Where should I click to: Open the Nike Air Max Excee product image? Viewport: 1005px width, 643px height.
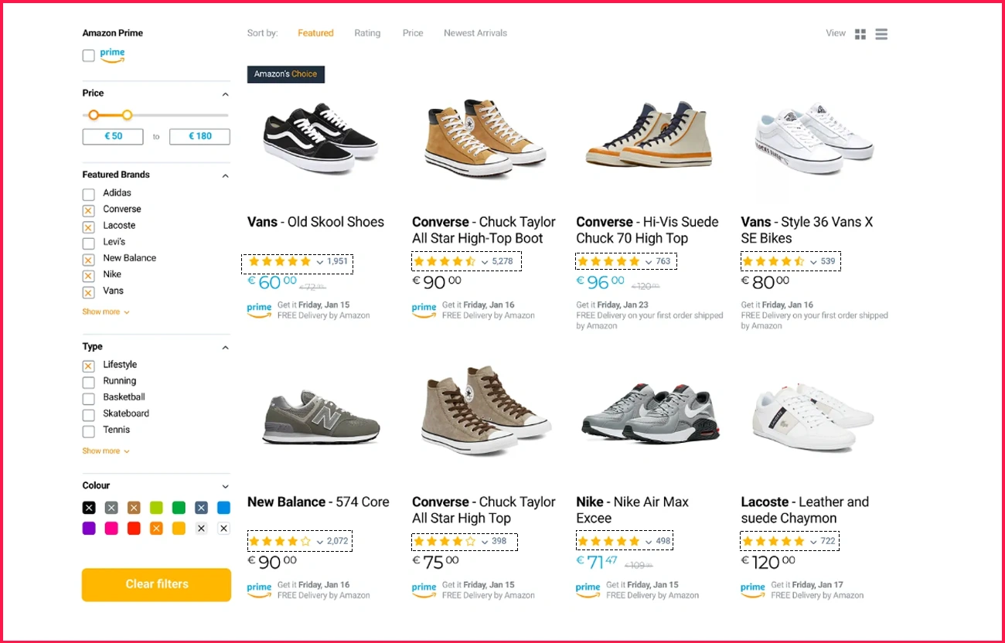coord(649,417)
